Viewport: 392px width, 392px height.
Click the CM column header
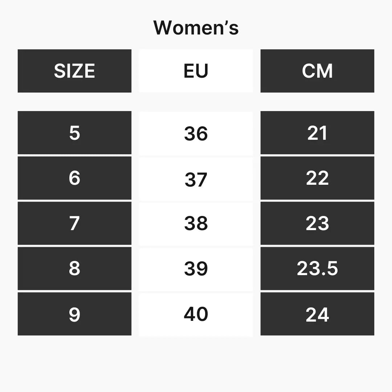(x=317, y=71)
